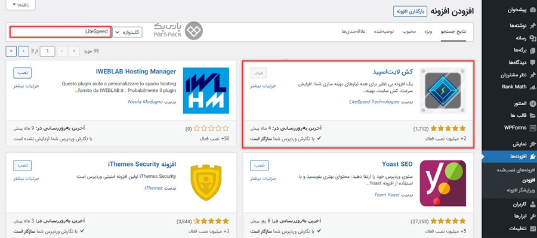537x238 pixels.
Task: Go to the next results page
Action: (x=23, y=51)
